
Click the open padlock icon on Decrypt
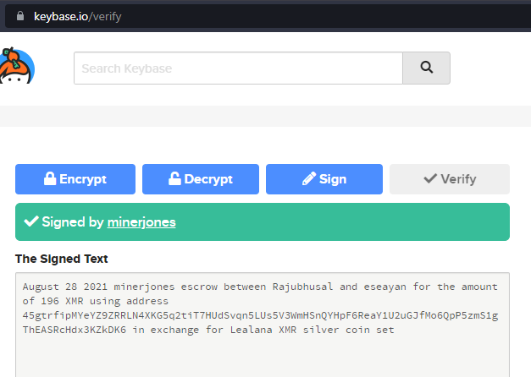pos(174,178)
